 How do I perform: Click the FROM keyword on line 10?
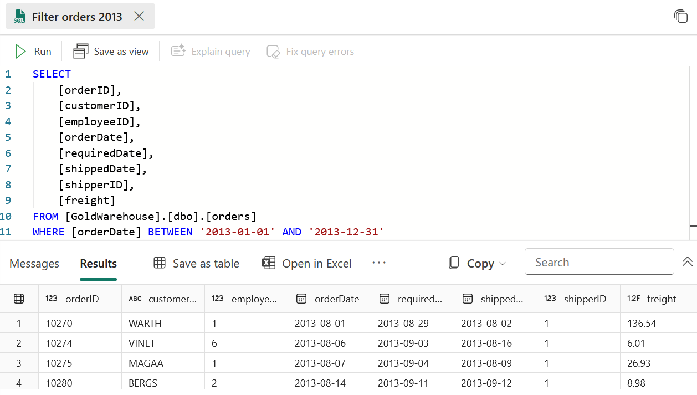click(45, 216)
